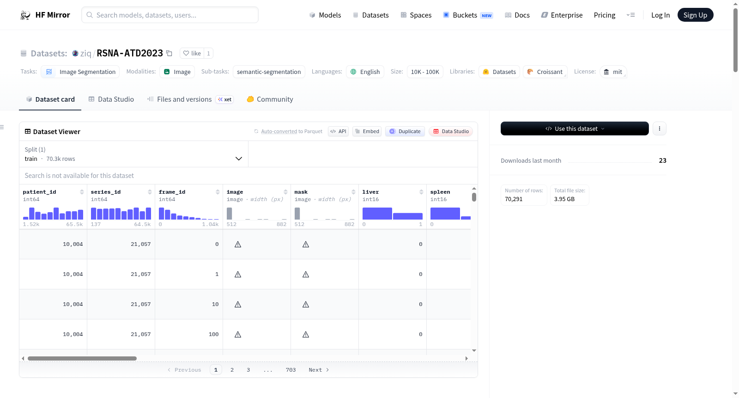Sort the liver column

click(x=421, y=192)
